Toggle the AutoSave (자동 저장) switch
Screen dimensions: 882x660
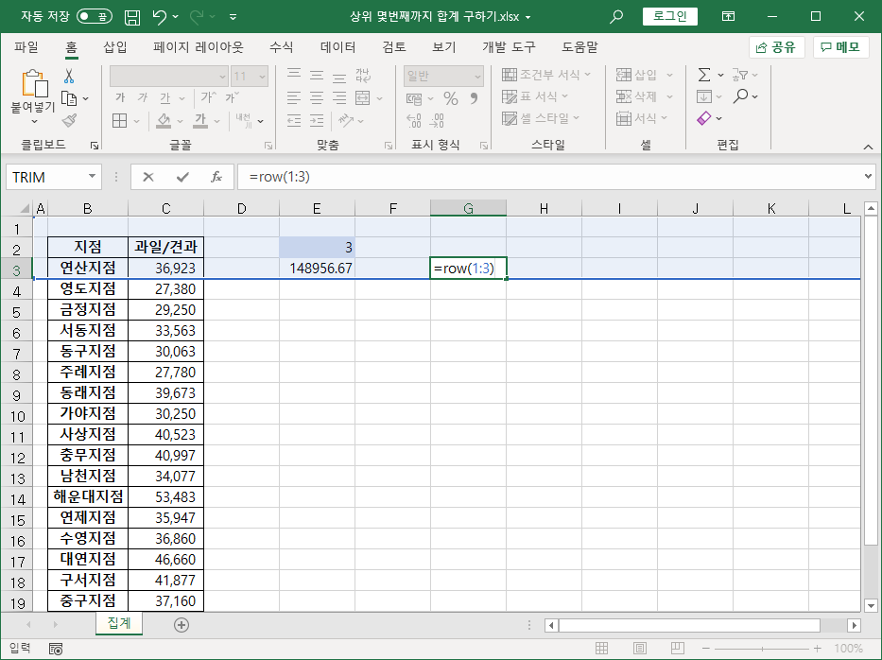(x=94, y=17)
